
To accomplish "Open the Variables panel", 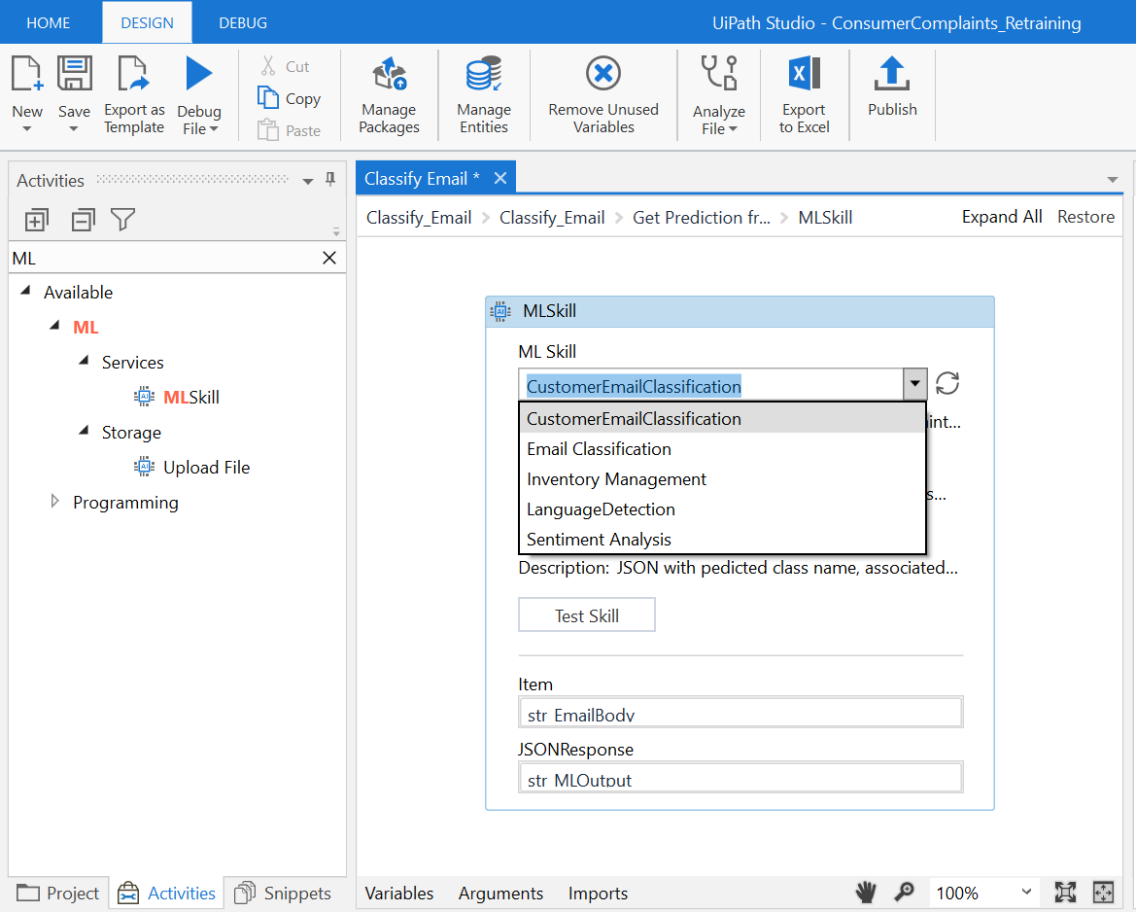I will [x=399, y=894].
